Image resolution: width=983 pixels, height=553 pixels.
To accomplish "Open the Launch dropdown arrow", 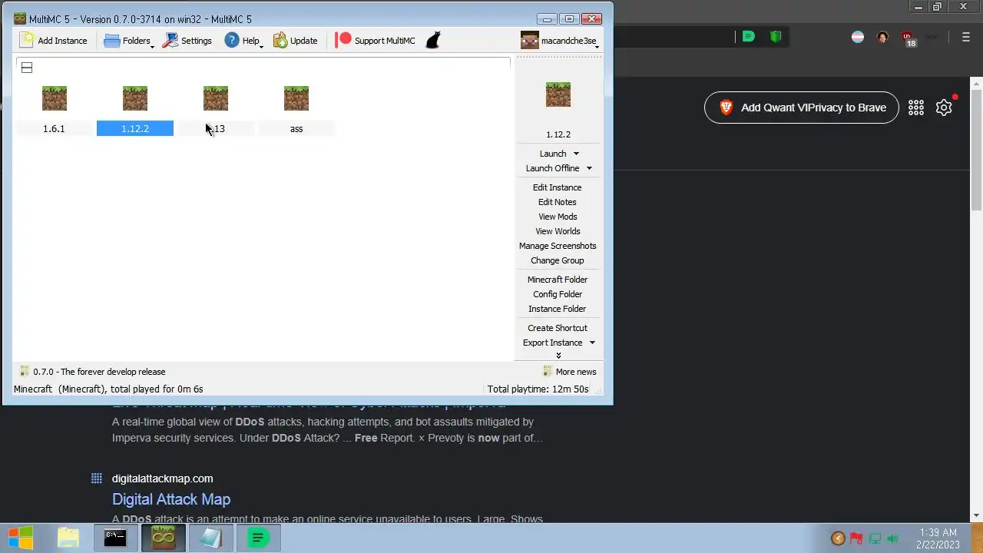I will [577, 154].
